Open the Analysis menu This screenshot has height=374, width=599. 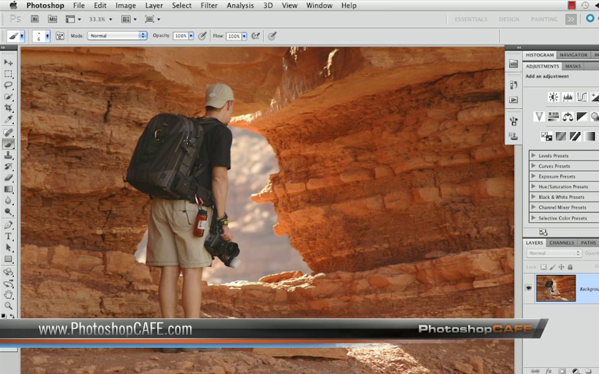240,6
